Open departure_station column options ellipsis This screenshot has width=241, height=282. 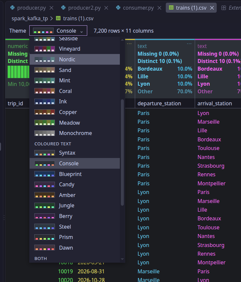pyautogui.click(x=189, y=44)
